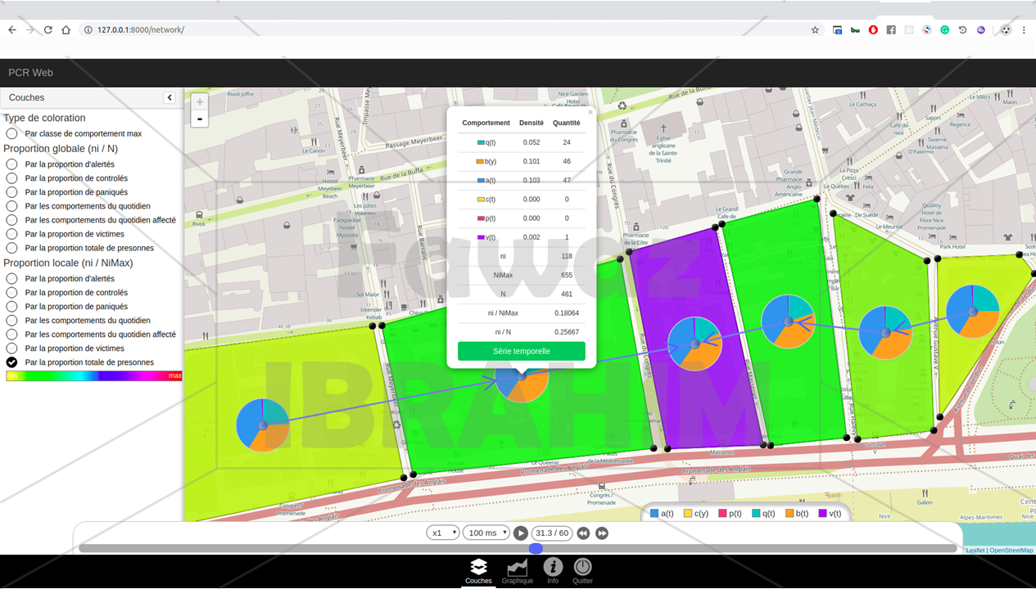Reload the browser page
This screenshot has width=1036, height=589.
[48, 29]
